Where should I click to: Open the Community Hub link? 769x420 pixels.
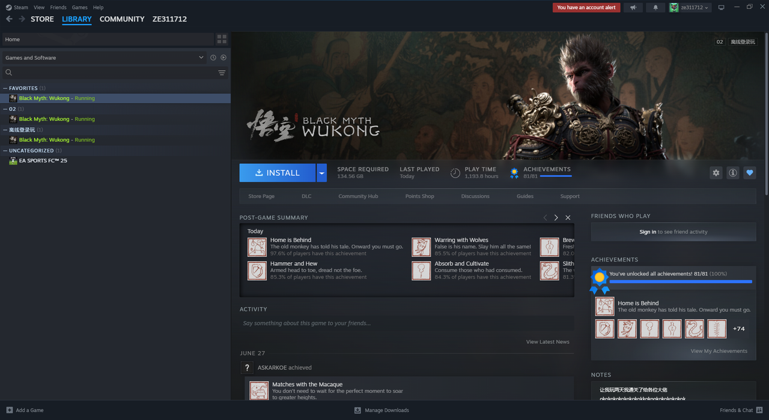(358, 196)
